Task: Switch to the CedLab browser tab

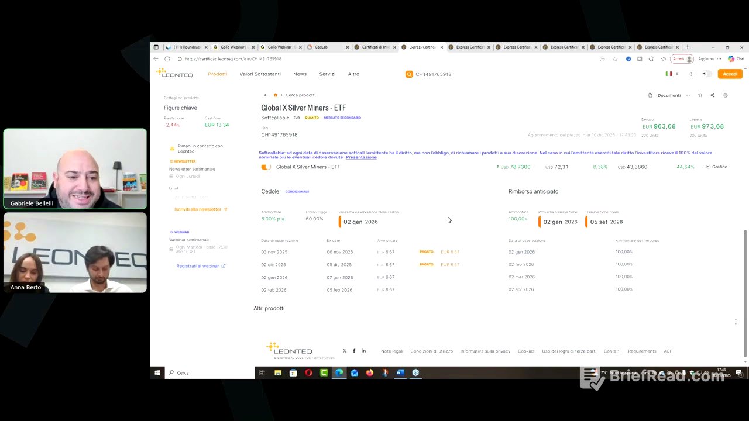Action: point(322,47)
